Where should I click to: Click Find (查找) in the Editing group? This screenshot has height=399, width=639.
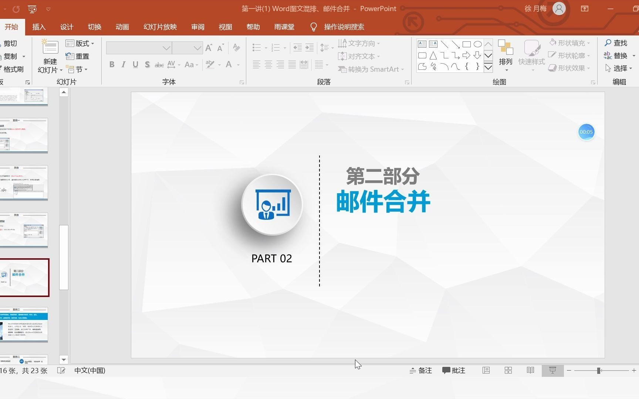(616, 43)
